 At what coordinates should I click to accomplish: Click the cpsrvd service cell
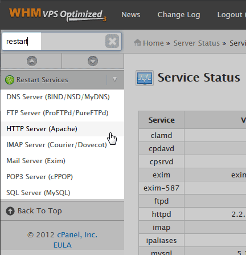(x=161, y=161)
